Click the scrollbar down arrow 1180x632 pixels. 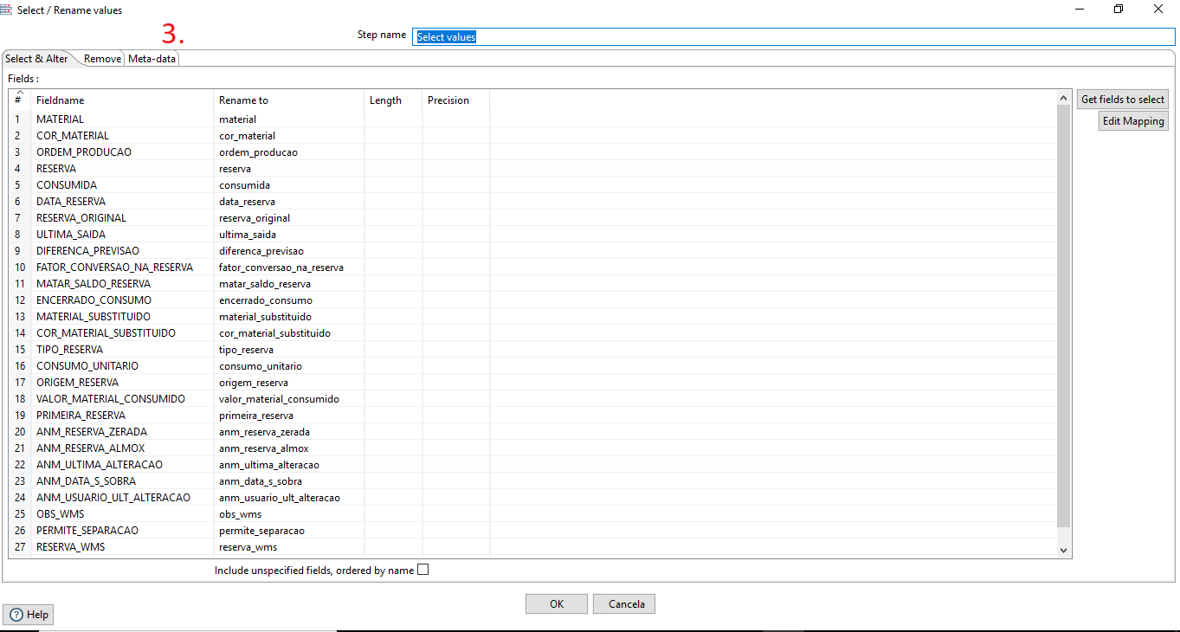coord(1063,548)
